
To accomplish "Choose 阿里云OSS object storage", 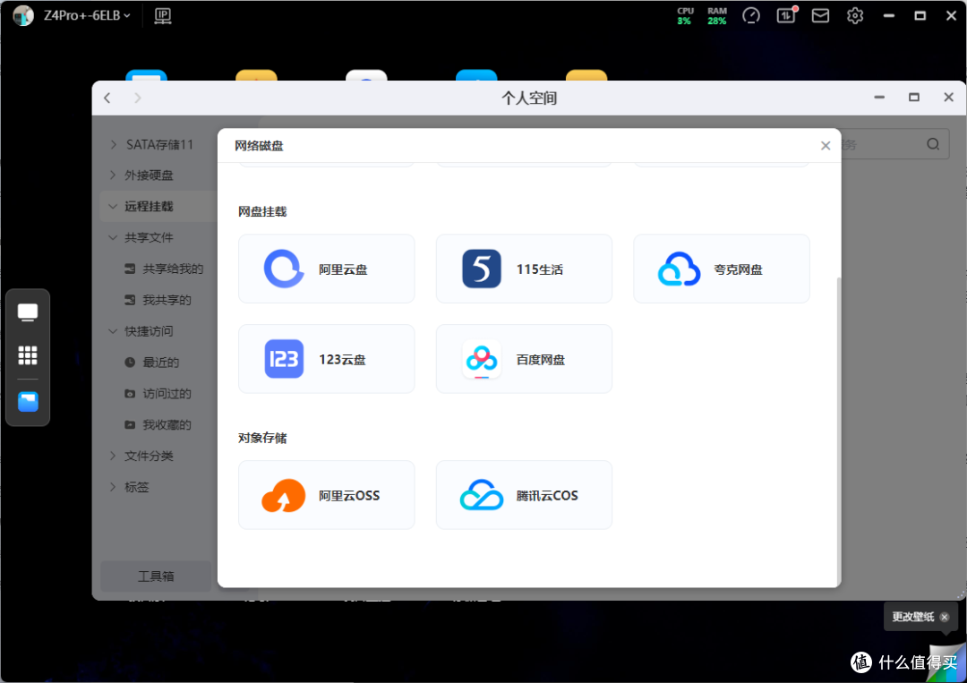I will click(326, 495).
